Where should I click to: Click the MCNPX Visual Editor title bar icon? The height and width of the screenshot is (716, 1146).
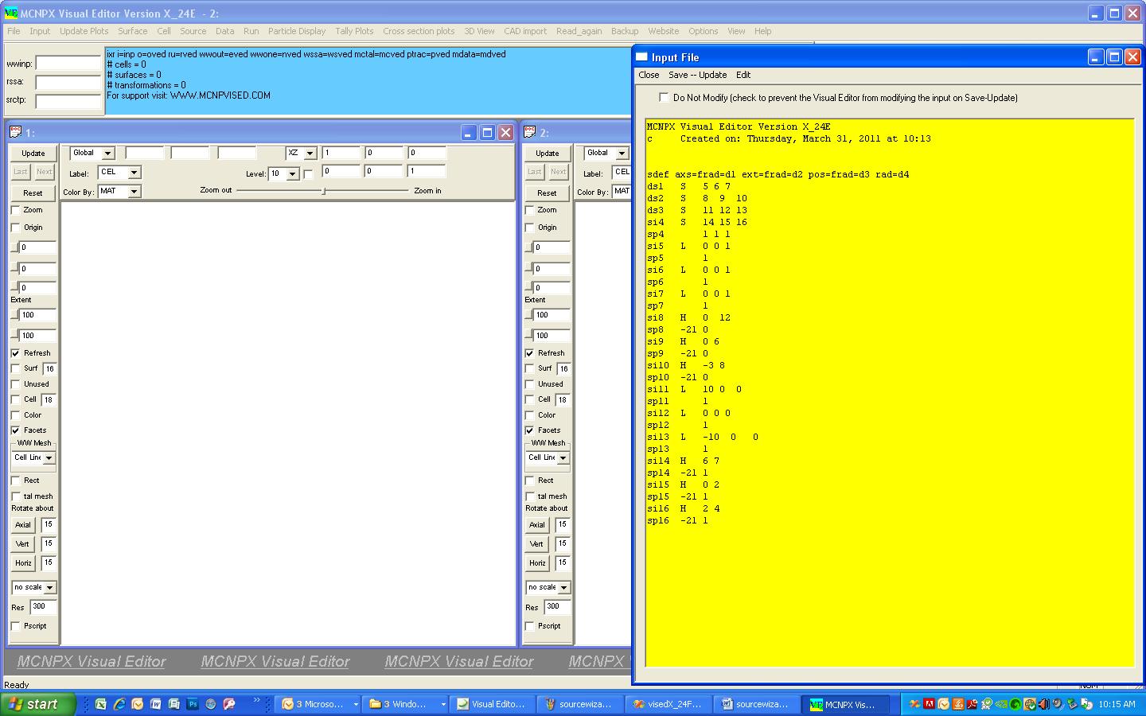10,14
